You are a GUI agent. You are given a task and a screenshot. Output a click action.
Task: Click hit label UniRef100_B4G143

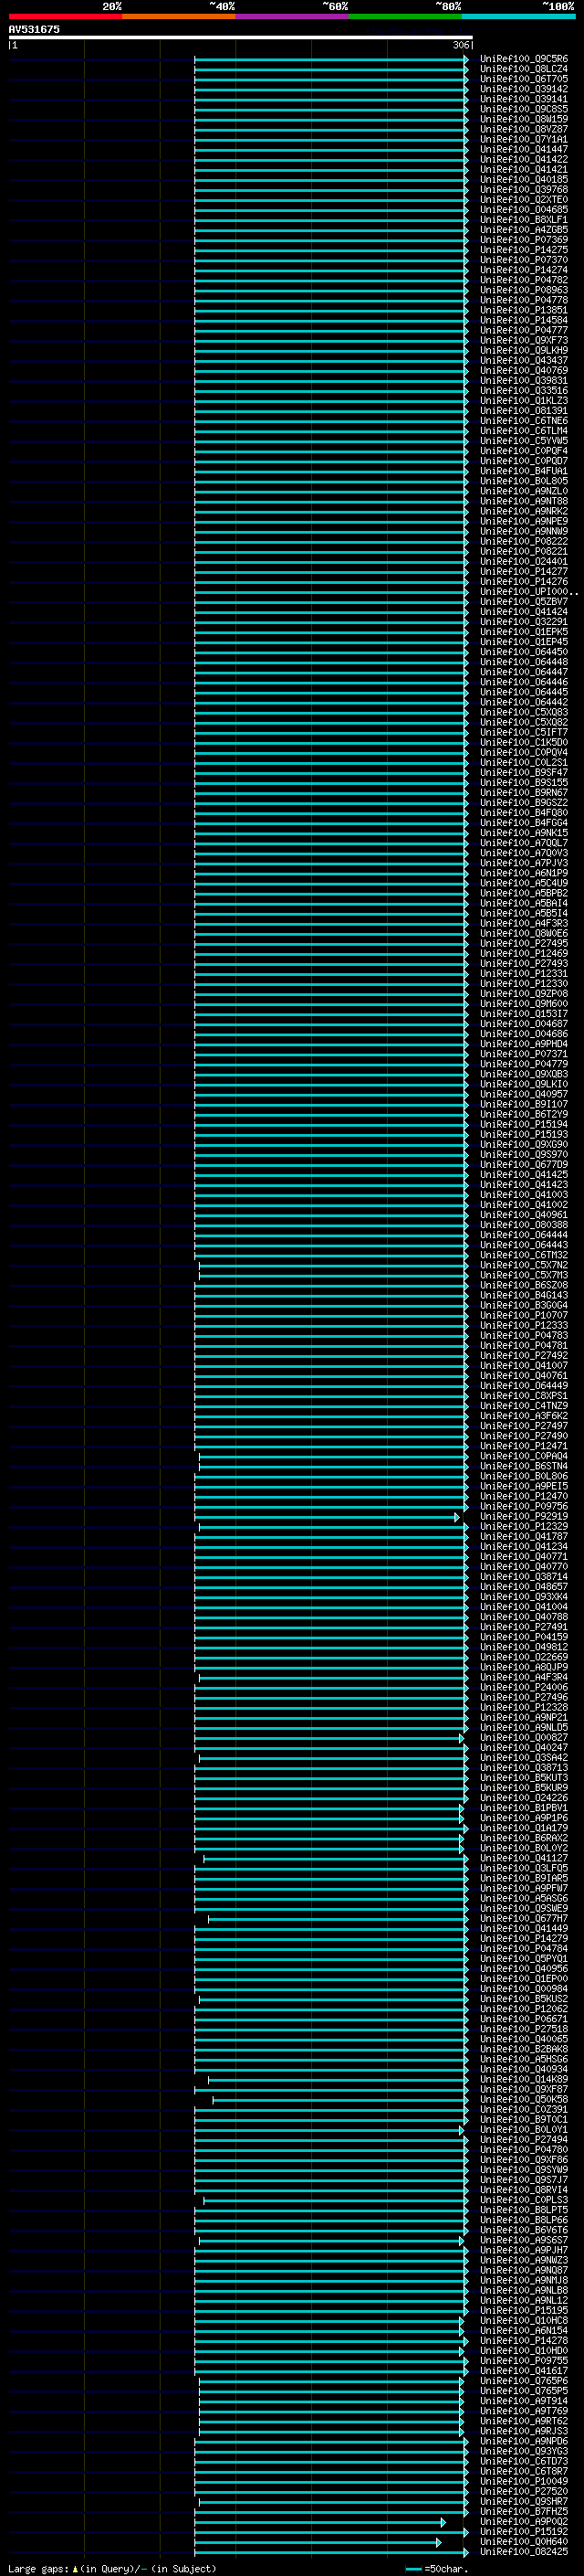tap(524, 1295)
